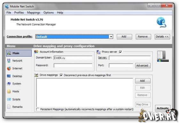Click the proxy Advanced button
This screenshot has width=179, height=123.
pos(143,65)
